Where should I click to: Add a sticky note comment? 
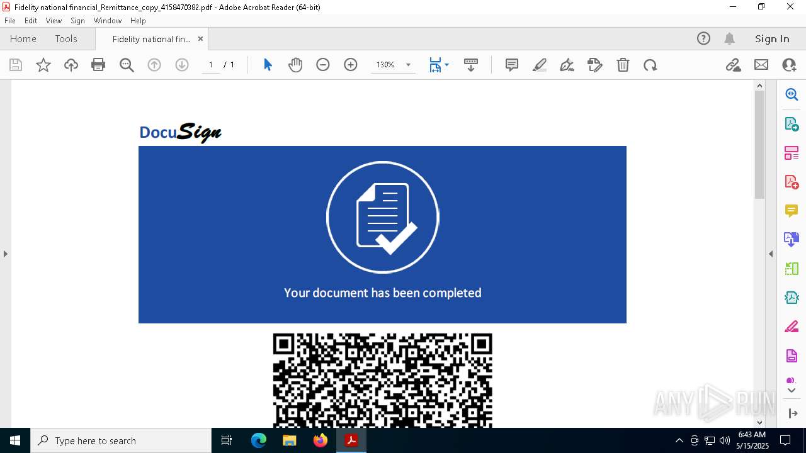click(512, 65)
